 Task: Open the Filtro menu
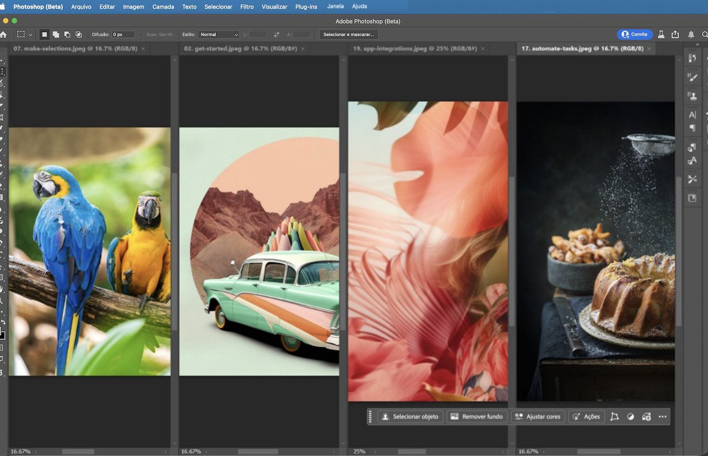[x=246, y=7]
